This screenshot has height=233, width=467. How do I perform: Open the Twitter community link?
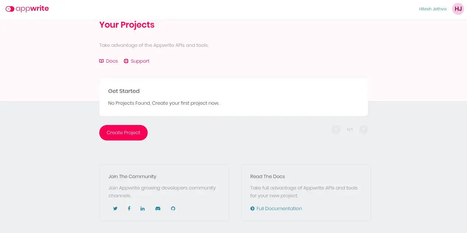(x=115, y=209)
